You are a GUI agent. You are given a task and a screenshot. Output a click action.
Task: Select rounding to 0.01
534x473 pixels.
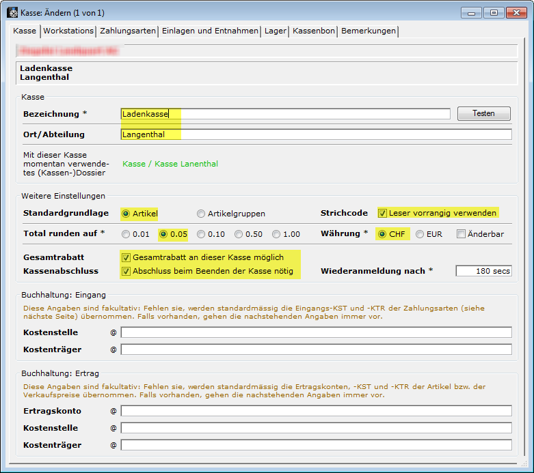[x=126, y=234]
